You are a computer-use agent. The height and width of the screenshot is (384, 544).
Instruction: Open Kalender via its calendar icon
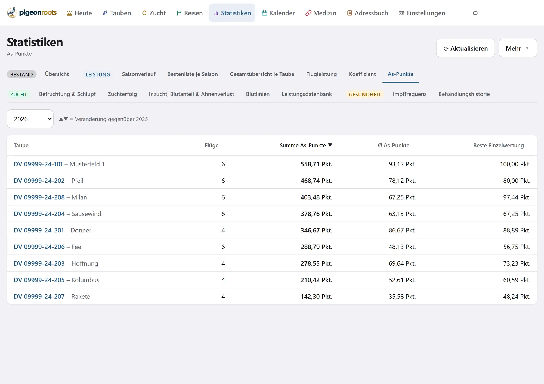click(x=264, y=13)
